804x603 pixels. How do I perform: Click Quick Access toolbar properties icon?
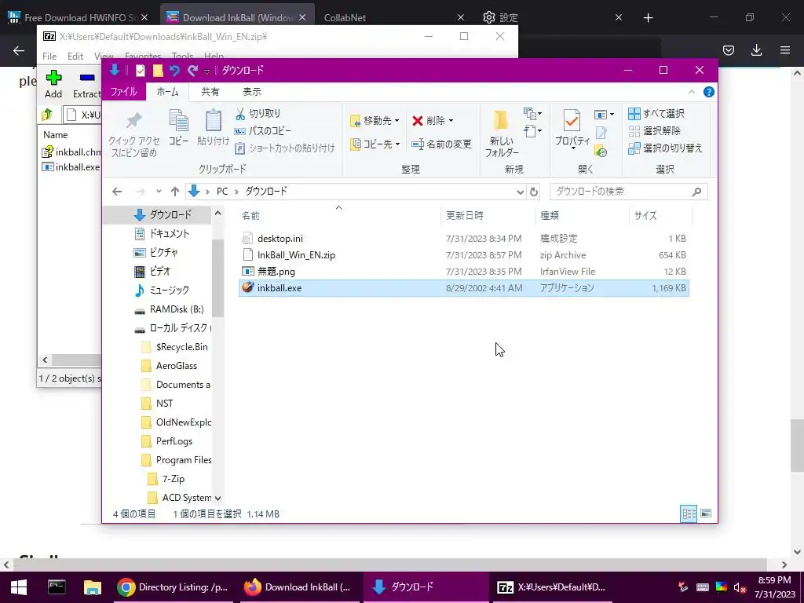point(140,70)
